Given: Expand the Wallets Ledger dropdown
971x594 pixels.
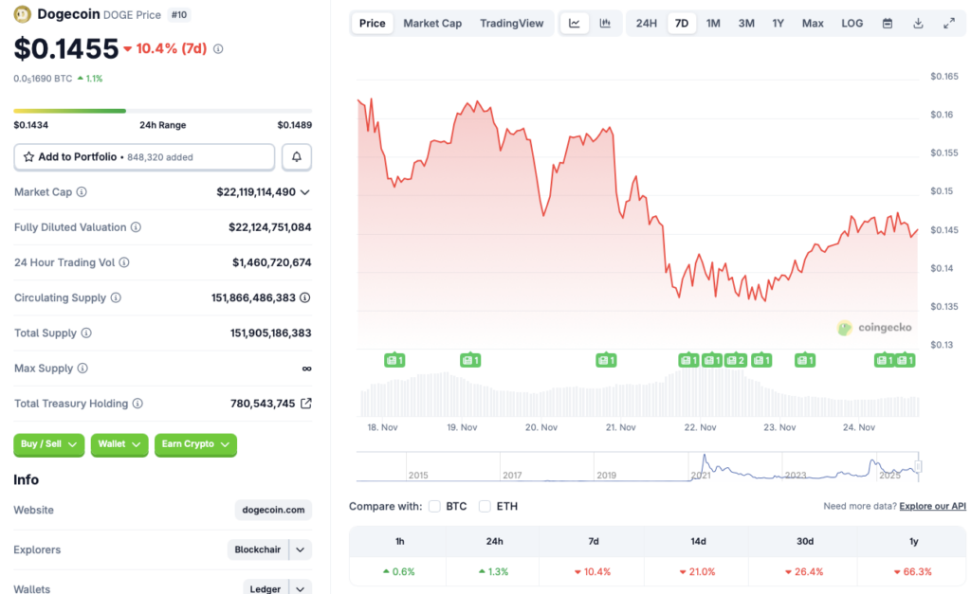Looking at the screenshot, I should [x=299, y=587].
